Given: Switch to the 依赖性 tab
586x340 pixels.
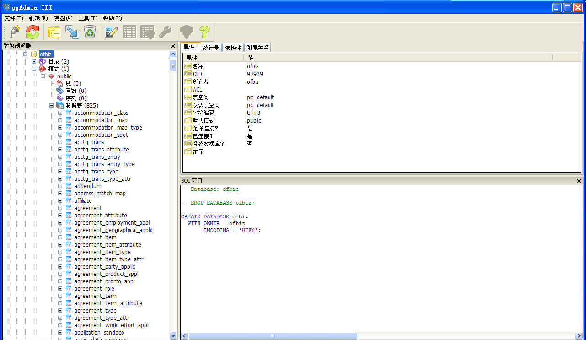Looking at the screenshot, I should click(233, 48).
